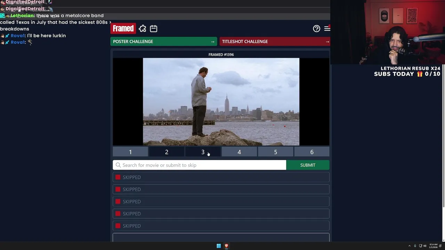Open the volume tray icon
This screenshot has width=445, height=250.
[425, 246]
